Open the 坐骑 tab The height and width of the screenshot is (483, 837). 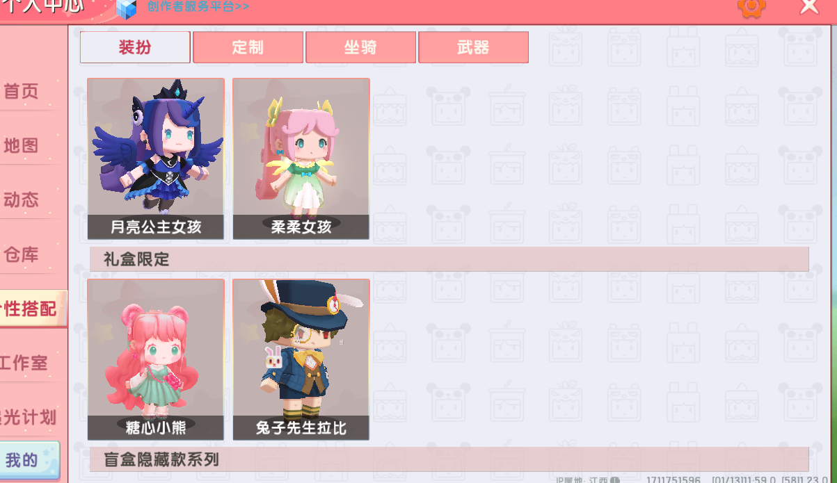[360, 47]
